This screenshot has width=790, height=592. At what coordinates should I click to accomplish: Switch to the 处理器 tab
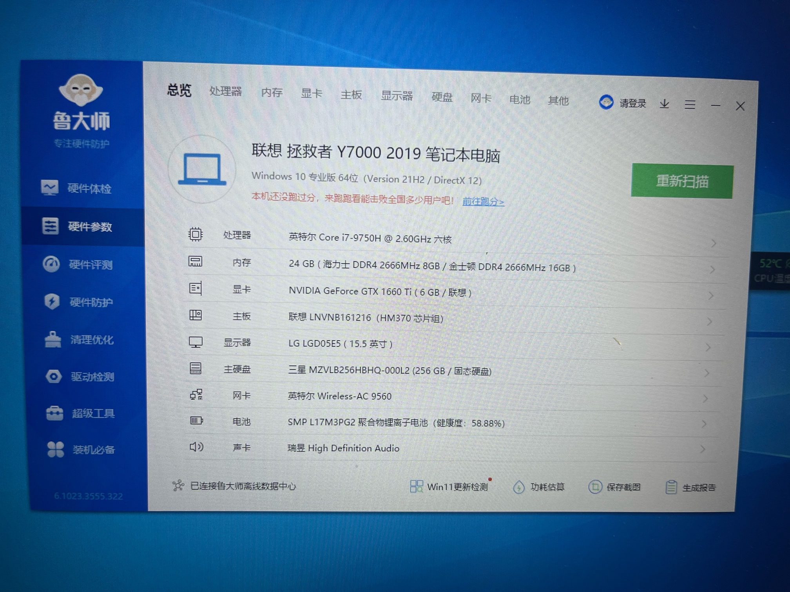[x=226, y=91]
